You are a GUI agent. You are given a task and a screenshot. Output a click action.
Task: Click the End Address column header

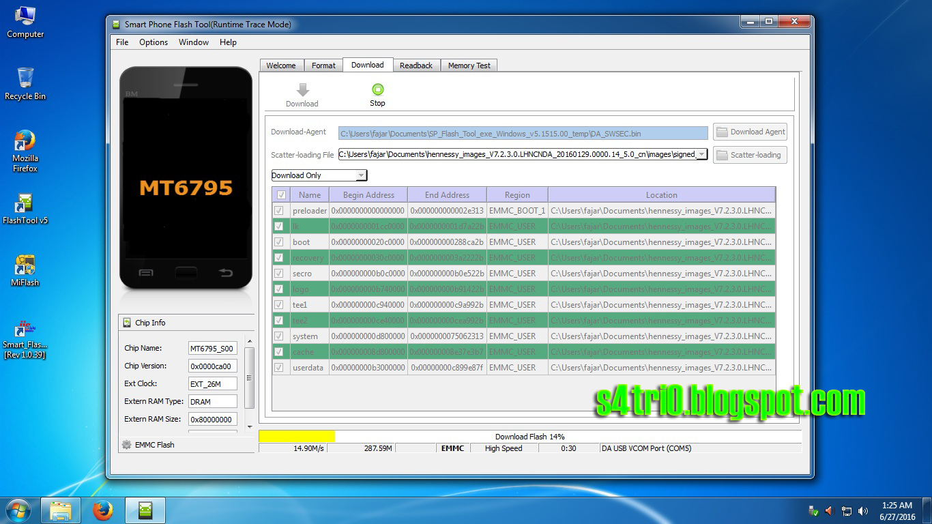click(x=448, y=195)
